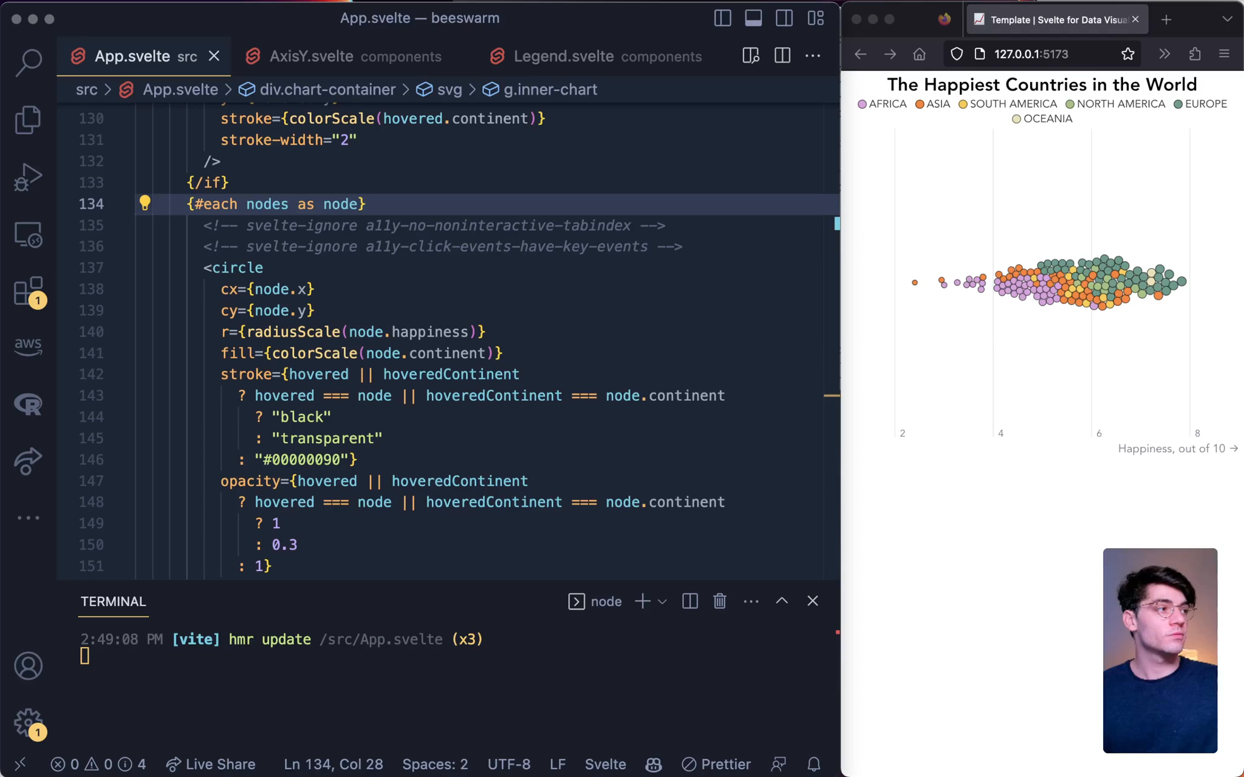Screen dimensions: 1244x777
Task: Click the kill terminal trash icon
Action: pyautogui.click(x=719, y=600)
